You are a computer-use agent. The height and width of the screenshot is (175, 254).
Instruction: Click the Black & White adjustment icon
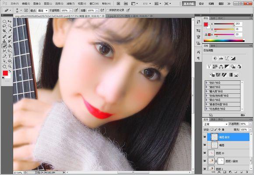click(x=227, y=66)
